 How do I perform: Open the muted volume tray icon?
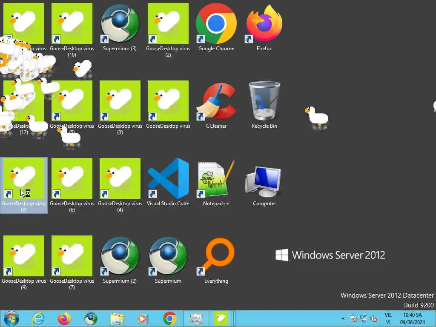[x=374, y=318]
